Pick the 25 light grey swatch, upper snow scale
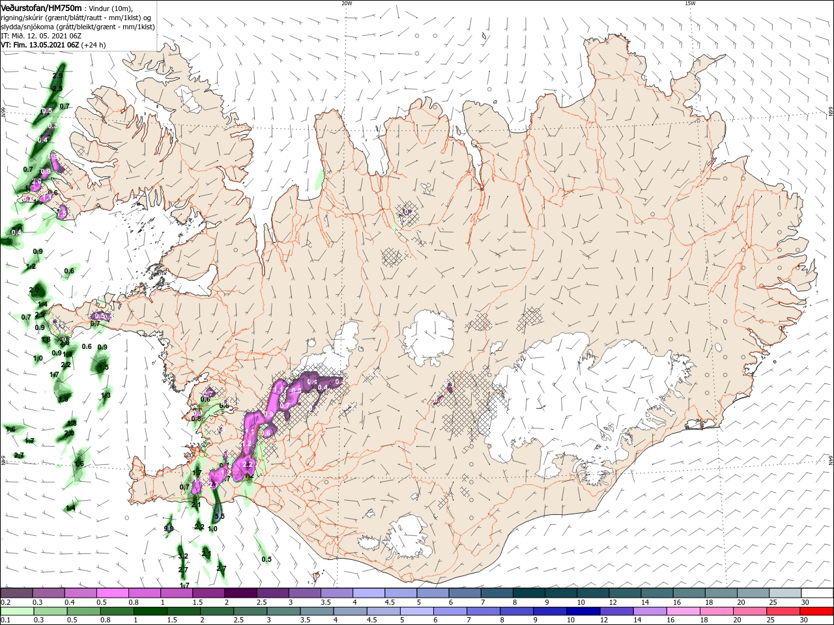This screenshot has width=834, height=625. coord(786,593)
